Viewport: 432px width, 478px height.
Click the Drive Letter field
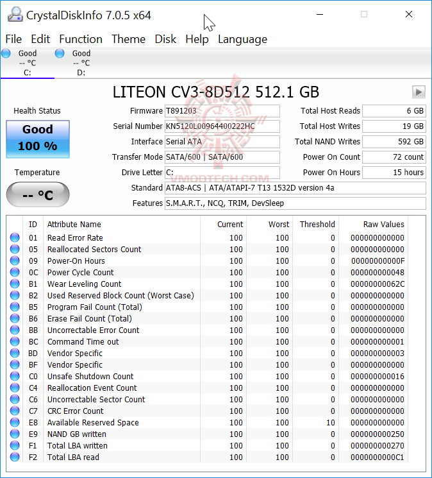(222, 173)
